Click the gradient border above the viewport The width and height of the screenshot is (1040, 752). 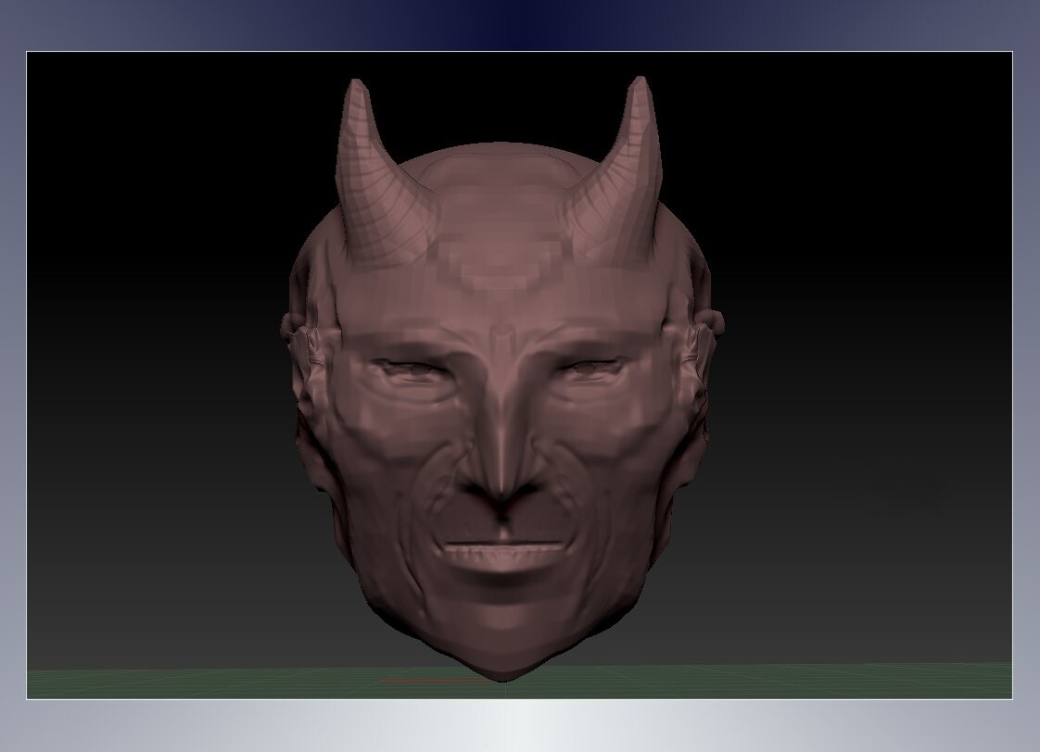tap(519, 19)
